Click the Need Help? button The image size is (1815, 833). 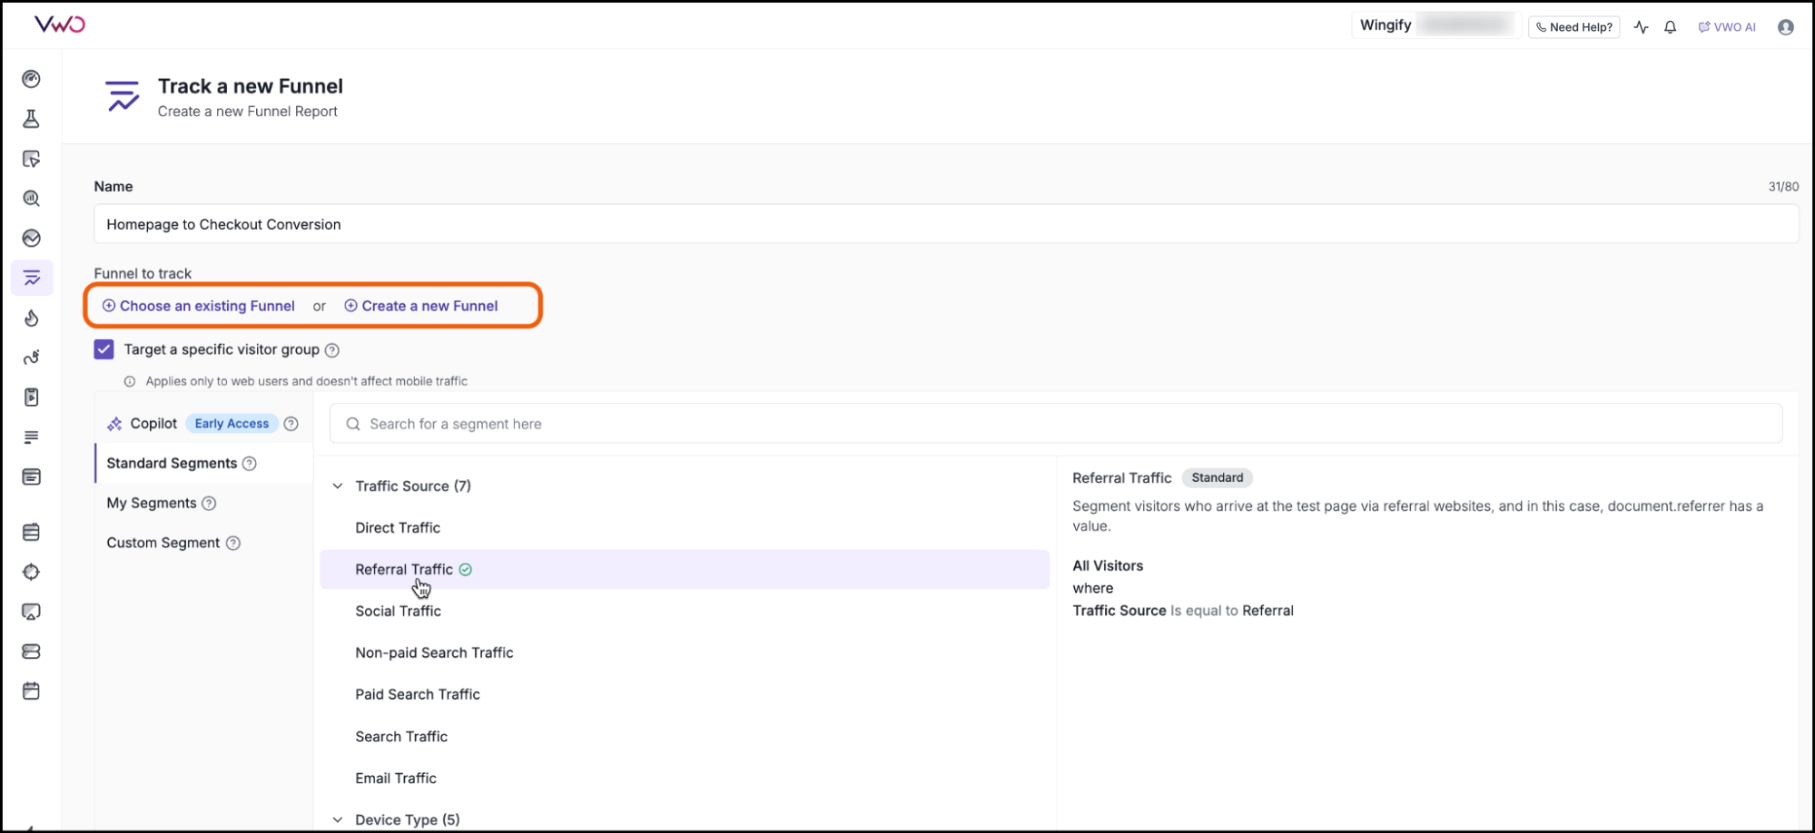click(1573, 27)
